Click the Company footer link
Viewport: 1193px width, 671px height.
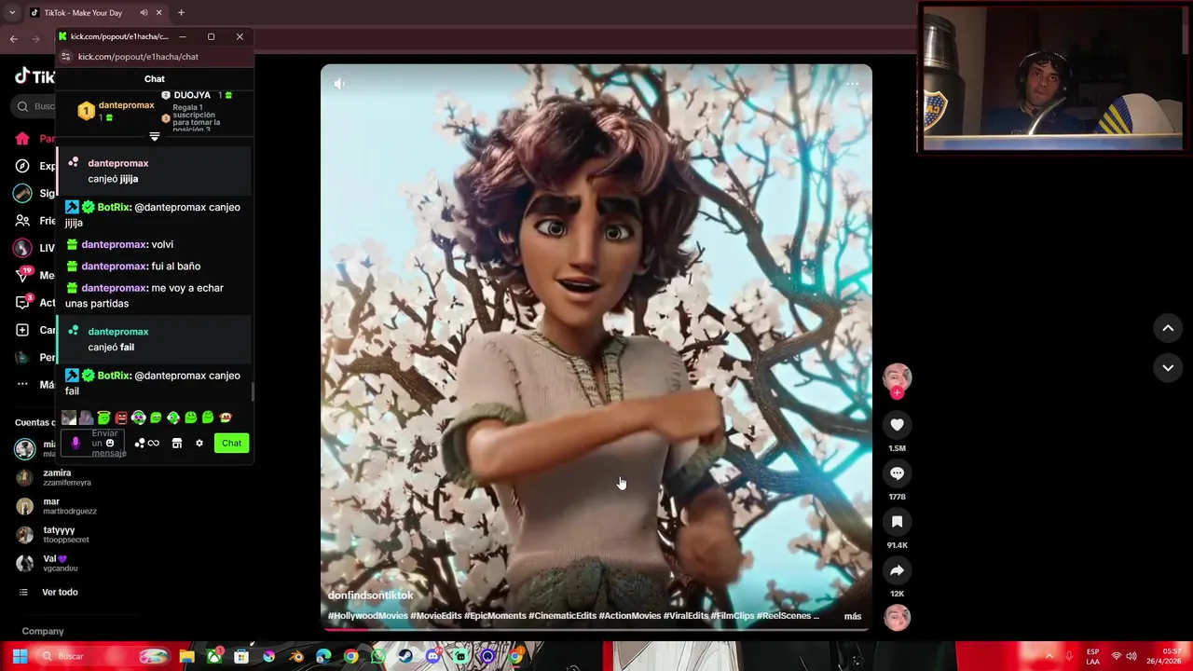click(x=43, y=631)
